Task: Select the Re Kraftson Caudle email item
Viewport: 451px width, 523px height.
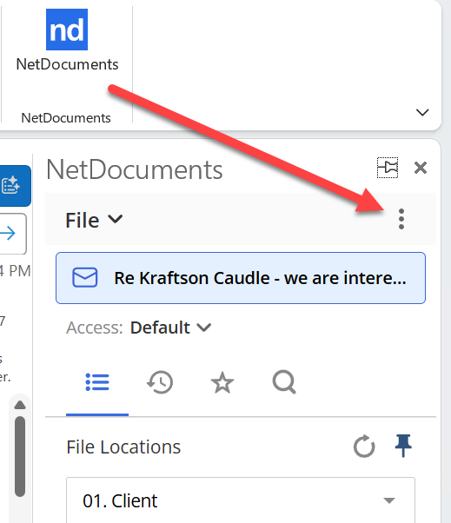Action: 241,278
